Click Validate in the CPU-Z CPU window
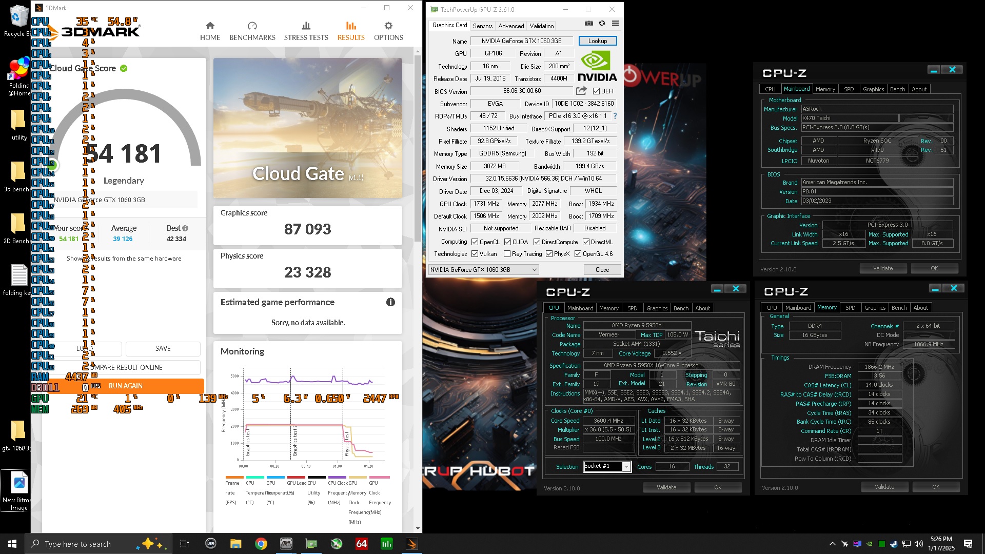Screen dimensions: 985x554 pos(666,487)
